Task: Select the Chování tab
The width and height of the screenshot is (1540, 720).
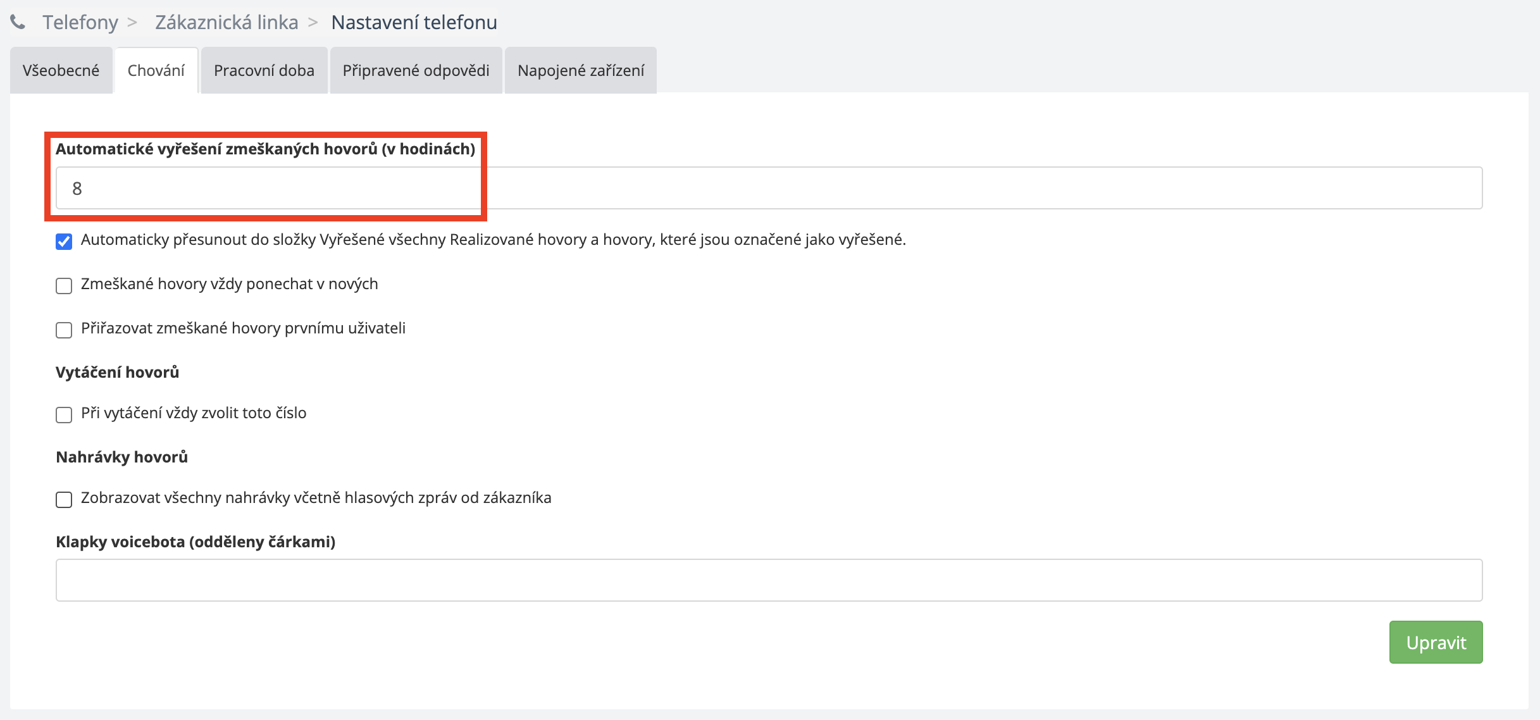Action: (156, 70)
